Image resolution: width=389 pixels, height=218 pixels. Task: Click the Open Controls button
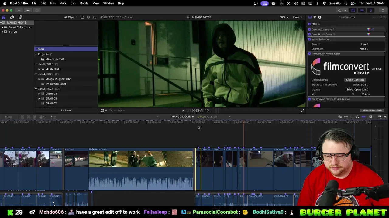coord(355,80)
